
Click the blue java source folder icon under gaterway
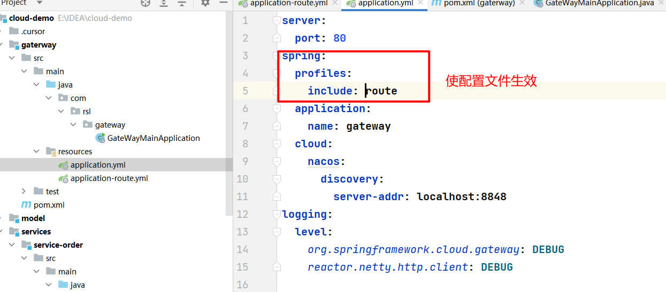[51, 84]
